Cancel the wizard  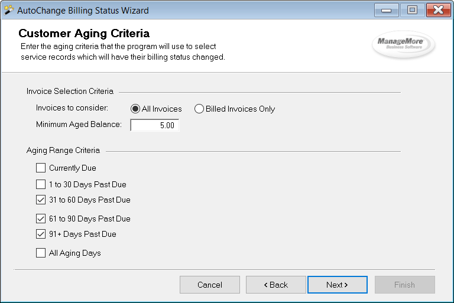coord(210,285)
